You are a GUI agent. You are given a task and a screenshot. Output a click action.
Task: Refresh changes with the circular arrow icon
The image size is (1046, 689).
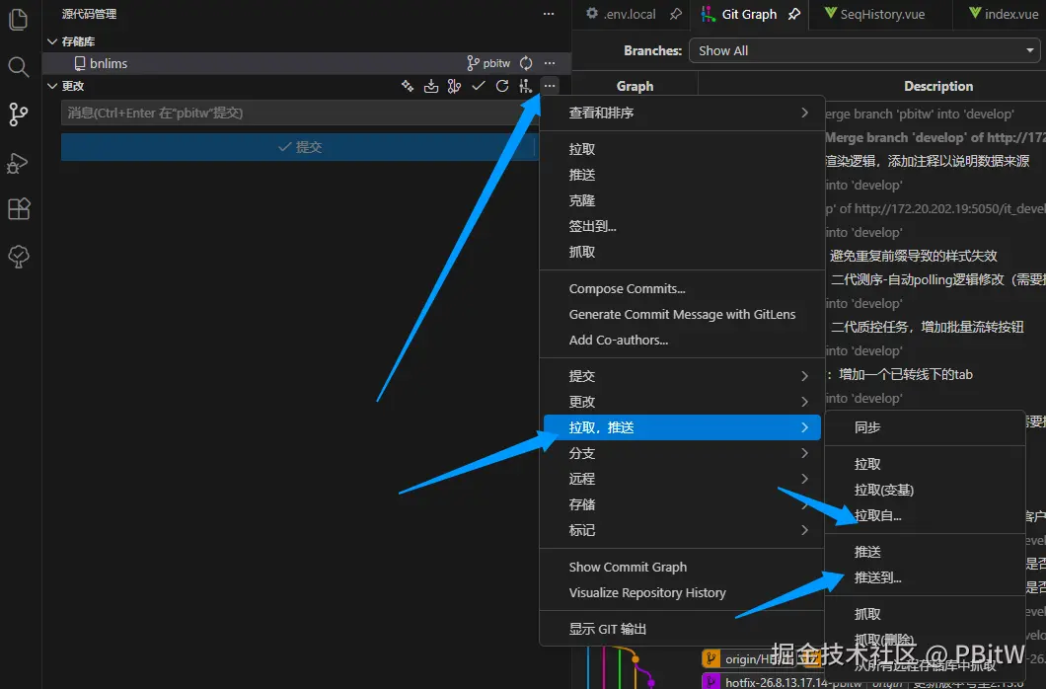coord(502,86)
